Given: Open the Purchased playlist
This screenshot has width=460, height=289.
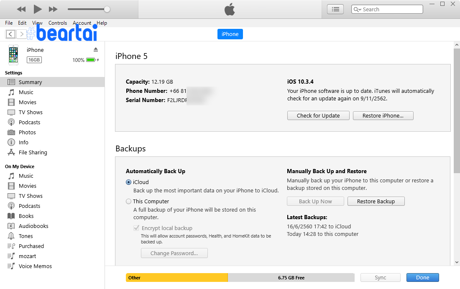Looking at the screenshot, I should click(x=52, y=246).
